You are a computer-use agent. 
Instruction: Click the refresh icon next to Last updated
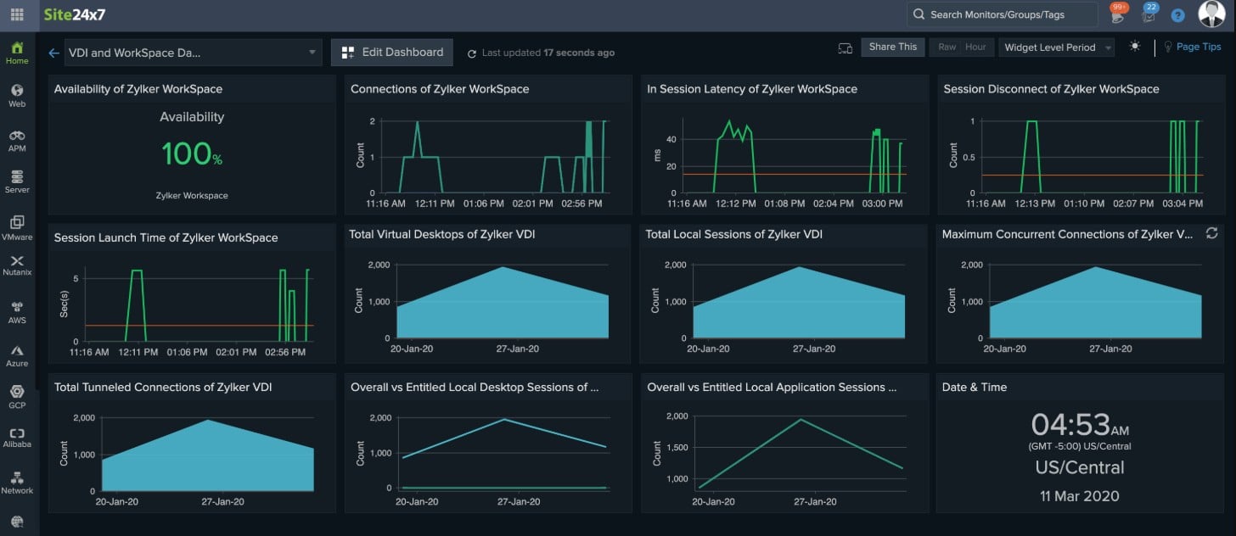coord(472,53)
